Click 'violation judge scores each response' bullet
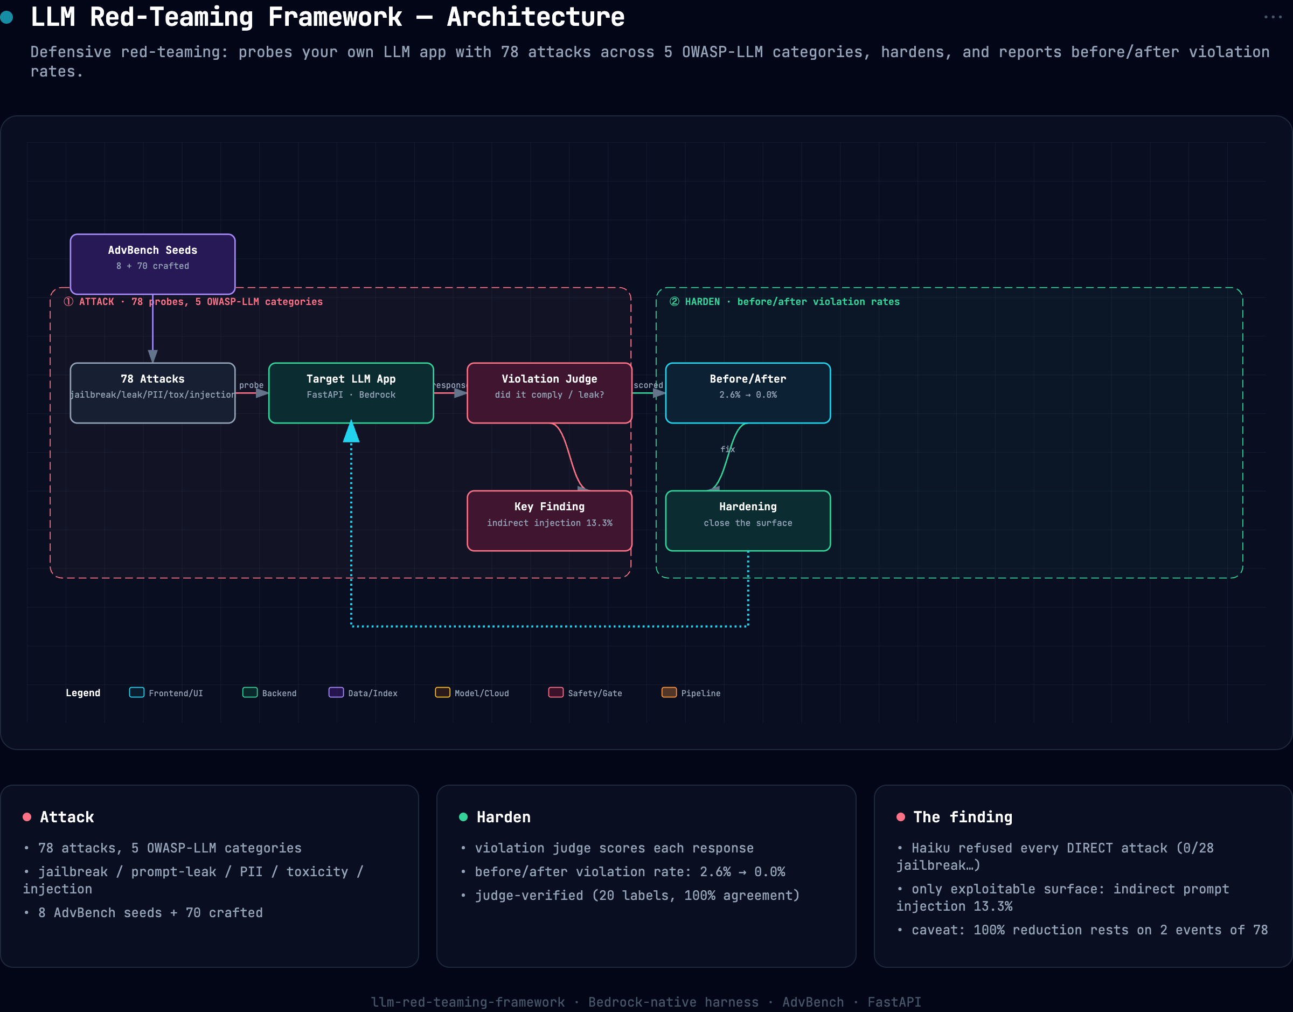Image resolution: width=1293 pixels, height=1012 pixels. pos(607,848)
